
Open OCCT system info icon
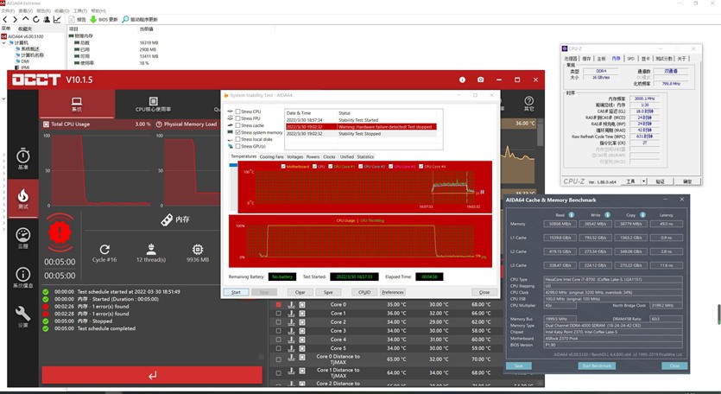(x=22, y=276)
